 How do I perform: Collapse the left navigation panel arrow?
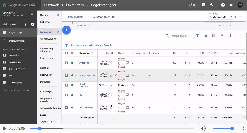(39, 5)
